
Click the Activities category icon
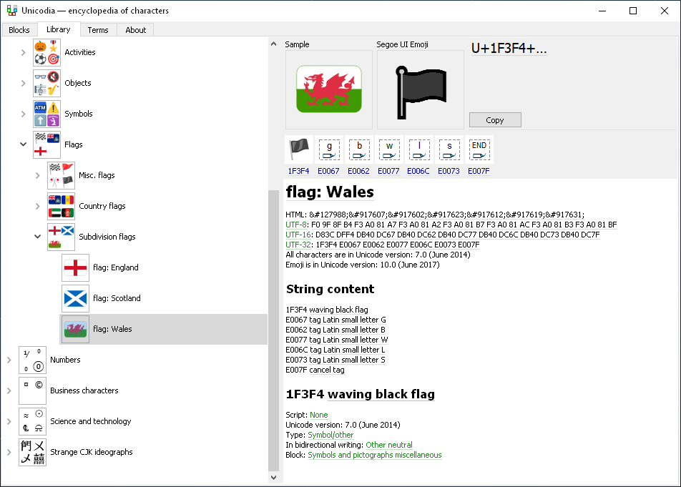(x=47, y=52)
